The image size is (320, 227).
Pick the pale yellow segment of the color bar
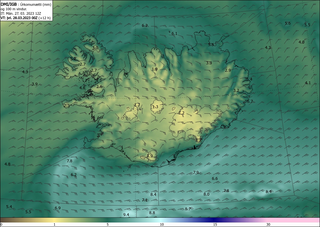point(54,220)
